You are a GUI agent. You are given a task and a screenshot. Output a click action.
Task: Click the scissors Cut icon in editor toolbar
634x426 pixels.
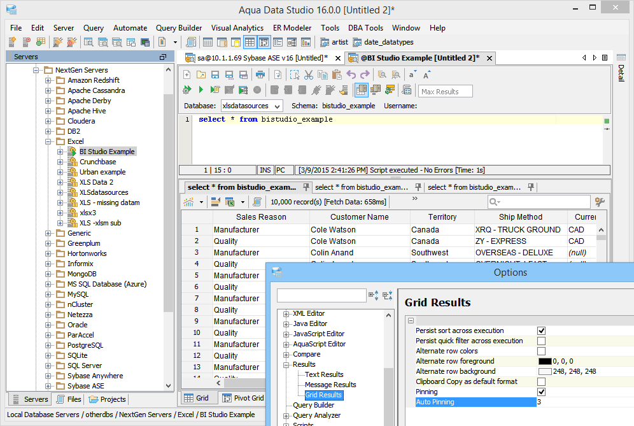click(x=309, y=75)
